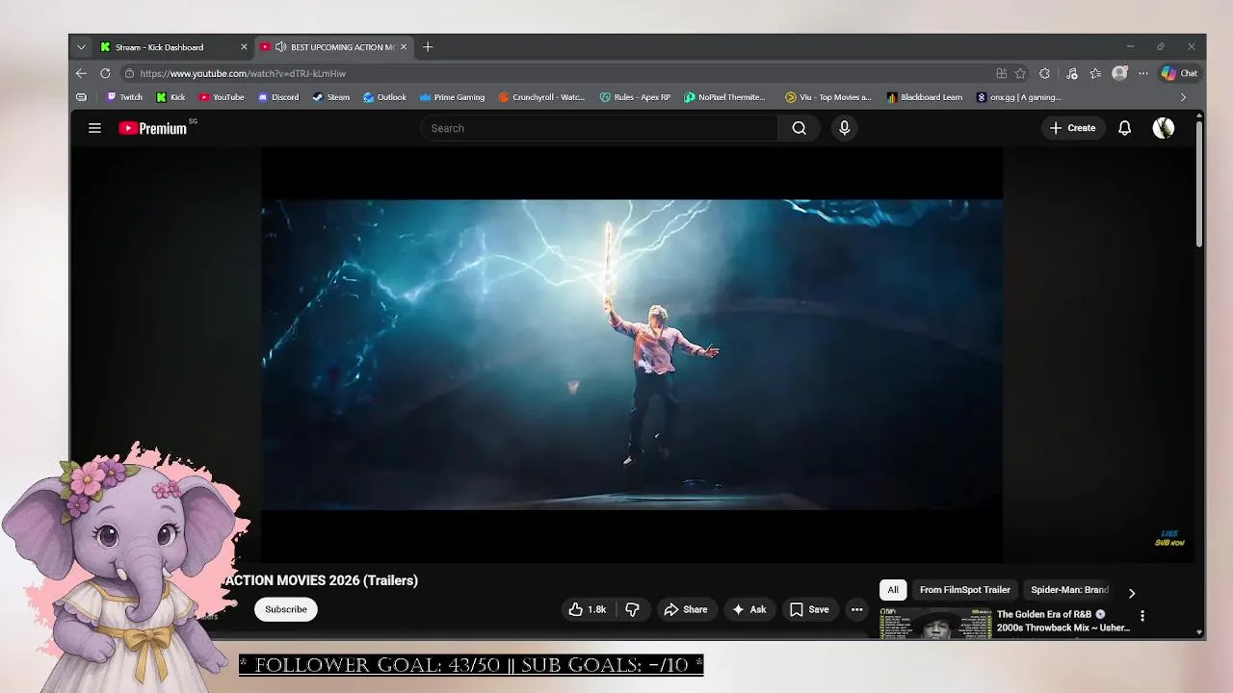
Task: Click the YouTube search input field
Action: coord(598,128)
